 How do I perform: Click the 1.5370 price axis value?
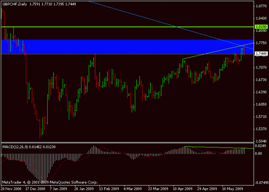(261, 129)
